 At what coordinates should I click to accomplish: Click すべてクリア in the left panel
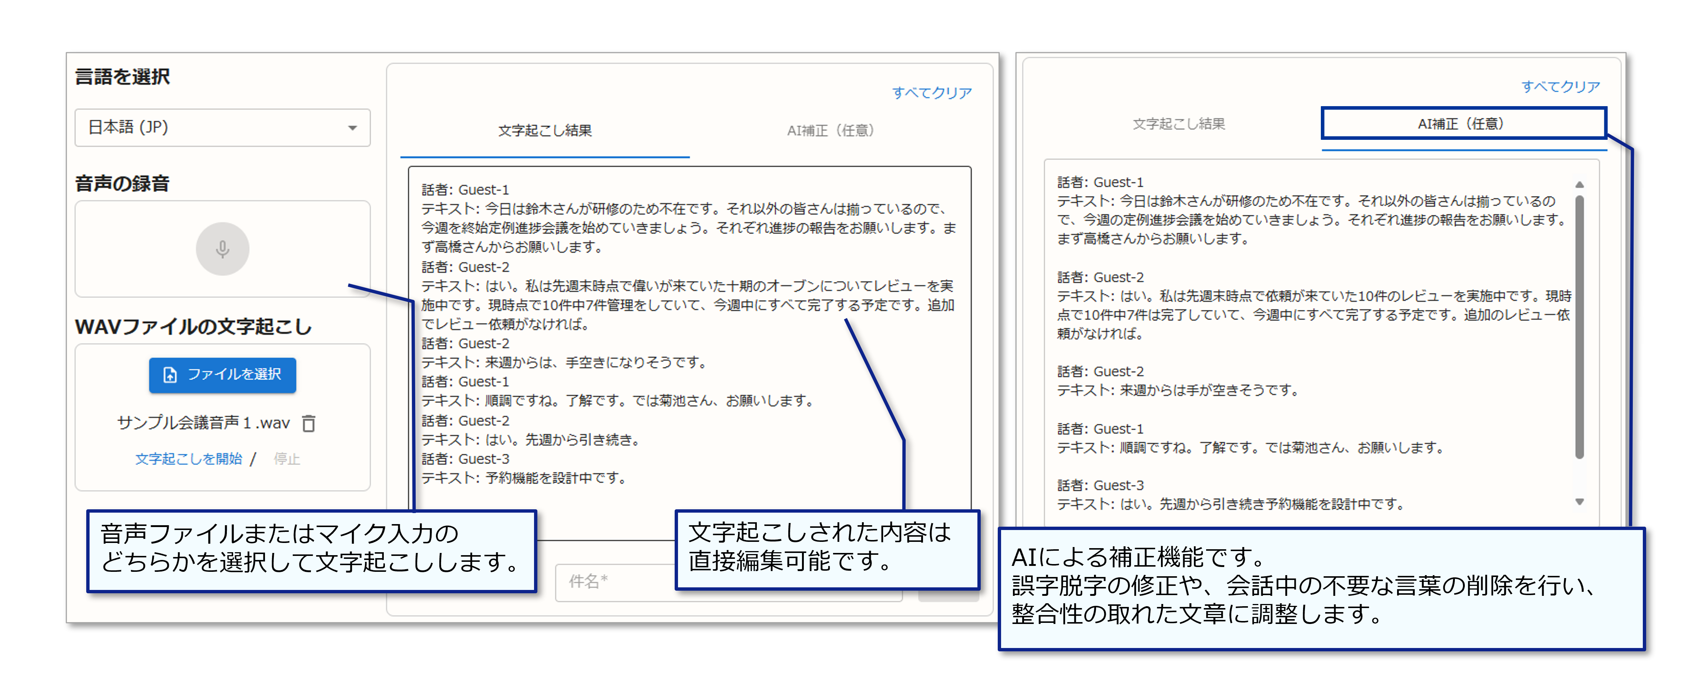point(931,93)
